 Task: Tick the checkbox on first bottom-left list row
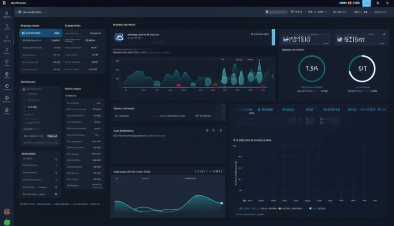(x=56, y=159)
